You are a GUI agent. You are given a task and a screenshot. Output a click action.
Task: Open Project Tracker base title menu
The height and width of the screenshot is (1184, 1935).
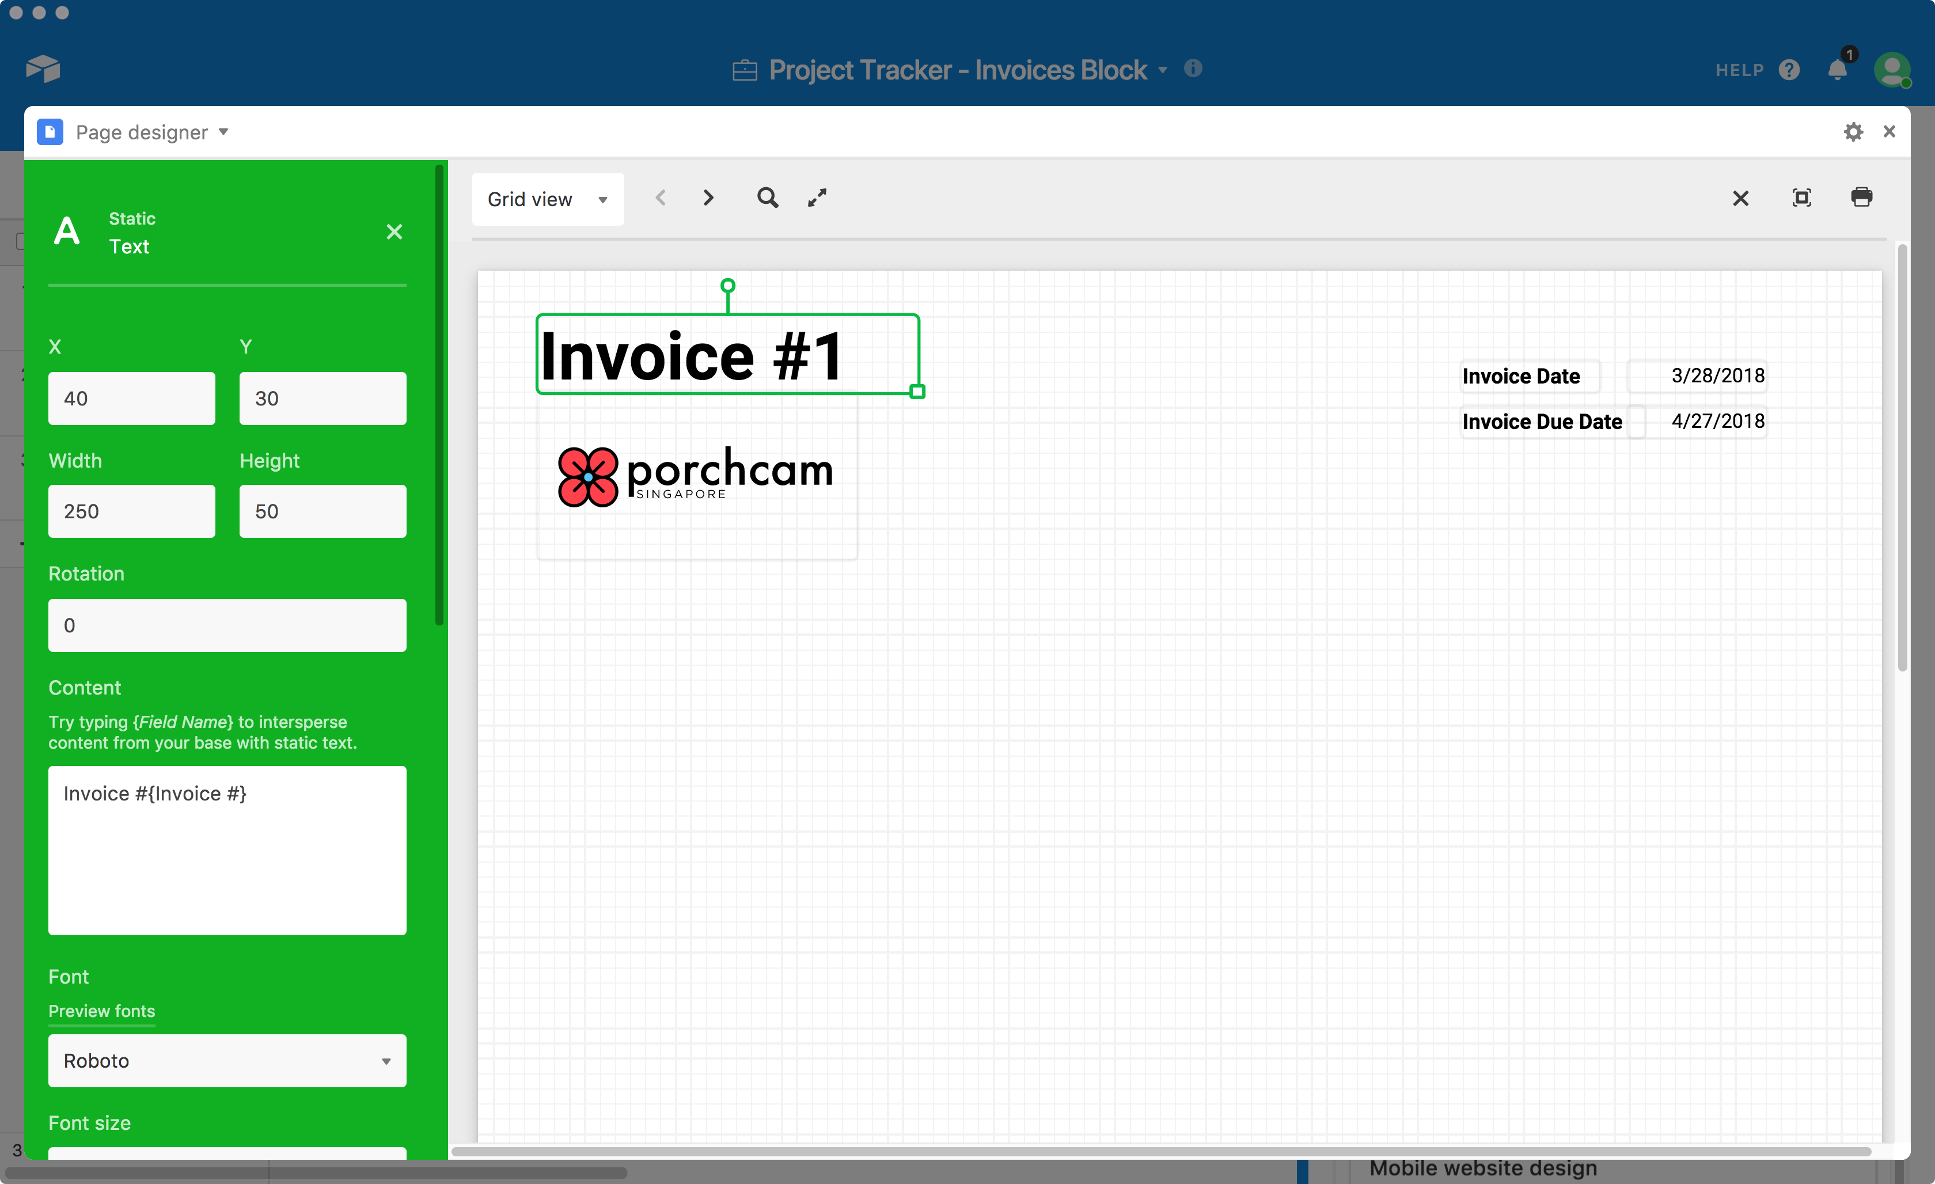point(957,71)
